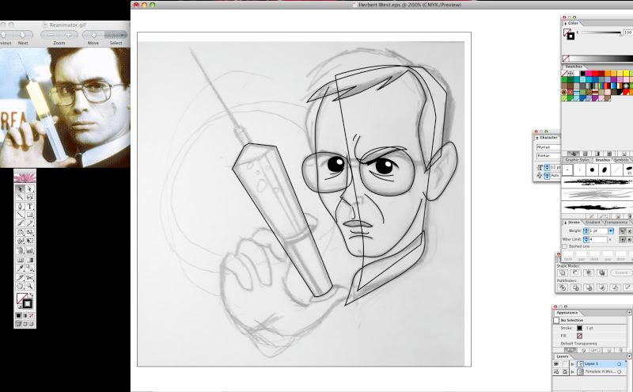
Task: Switch to the Symbols tab
Action: pyautogui.click(x=621, y=160)
